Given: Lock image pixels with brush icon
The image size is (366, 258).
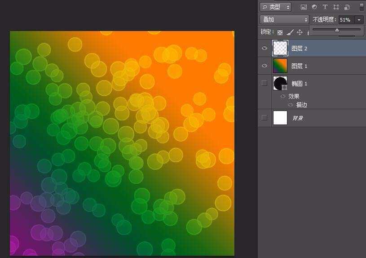Looking at the screenshot, I should tap(290, 32).
